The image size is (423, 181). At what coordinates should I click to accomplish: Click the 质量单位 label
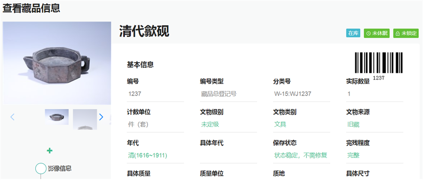pos(212,173)
